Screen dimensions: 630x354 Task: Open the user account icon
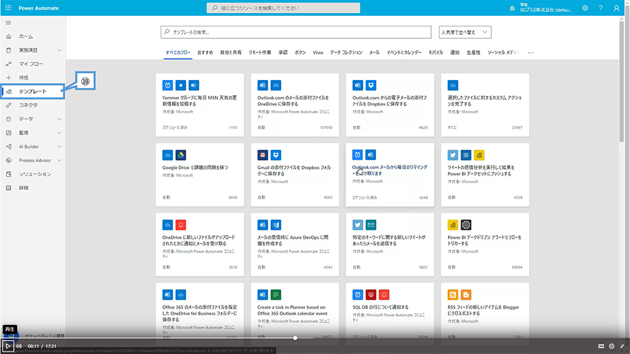(x=616, y=8)
